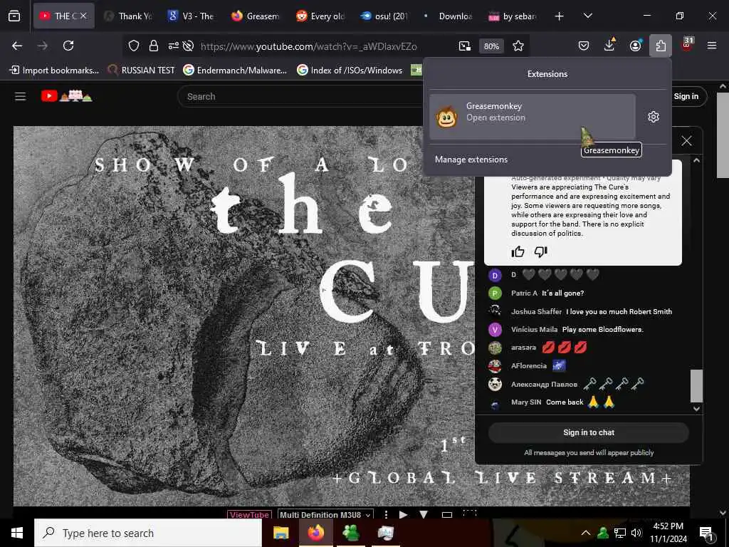Click the YouTube 'Sign in' button
Viewport: 729px width, 547px height.
[686, 96]
